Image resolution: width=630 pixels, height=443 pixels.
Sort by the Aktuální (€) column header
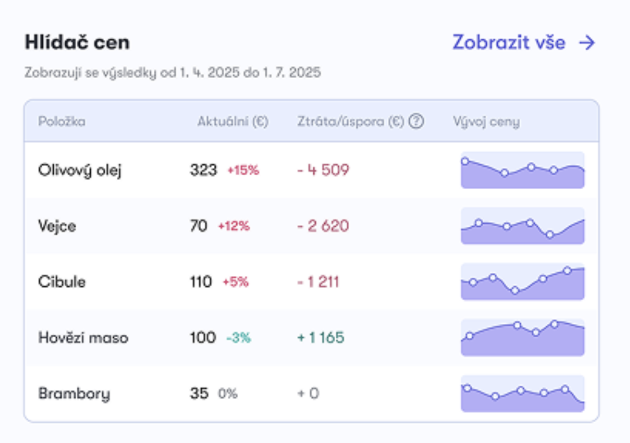tap(232, 121)
